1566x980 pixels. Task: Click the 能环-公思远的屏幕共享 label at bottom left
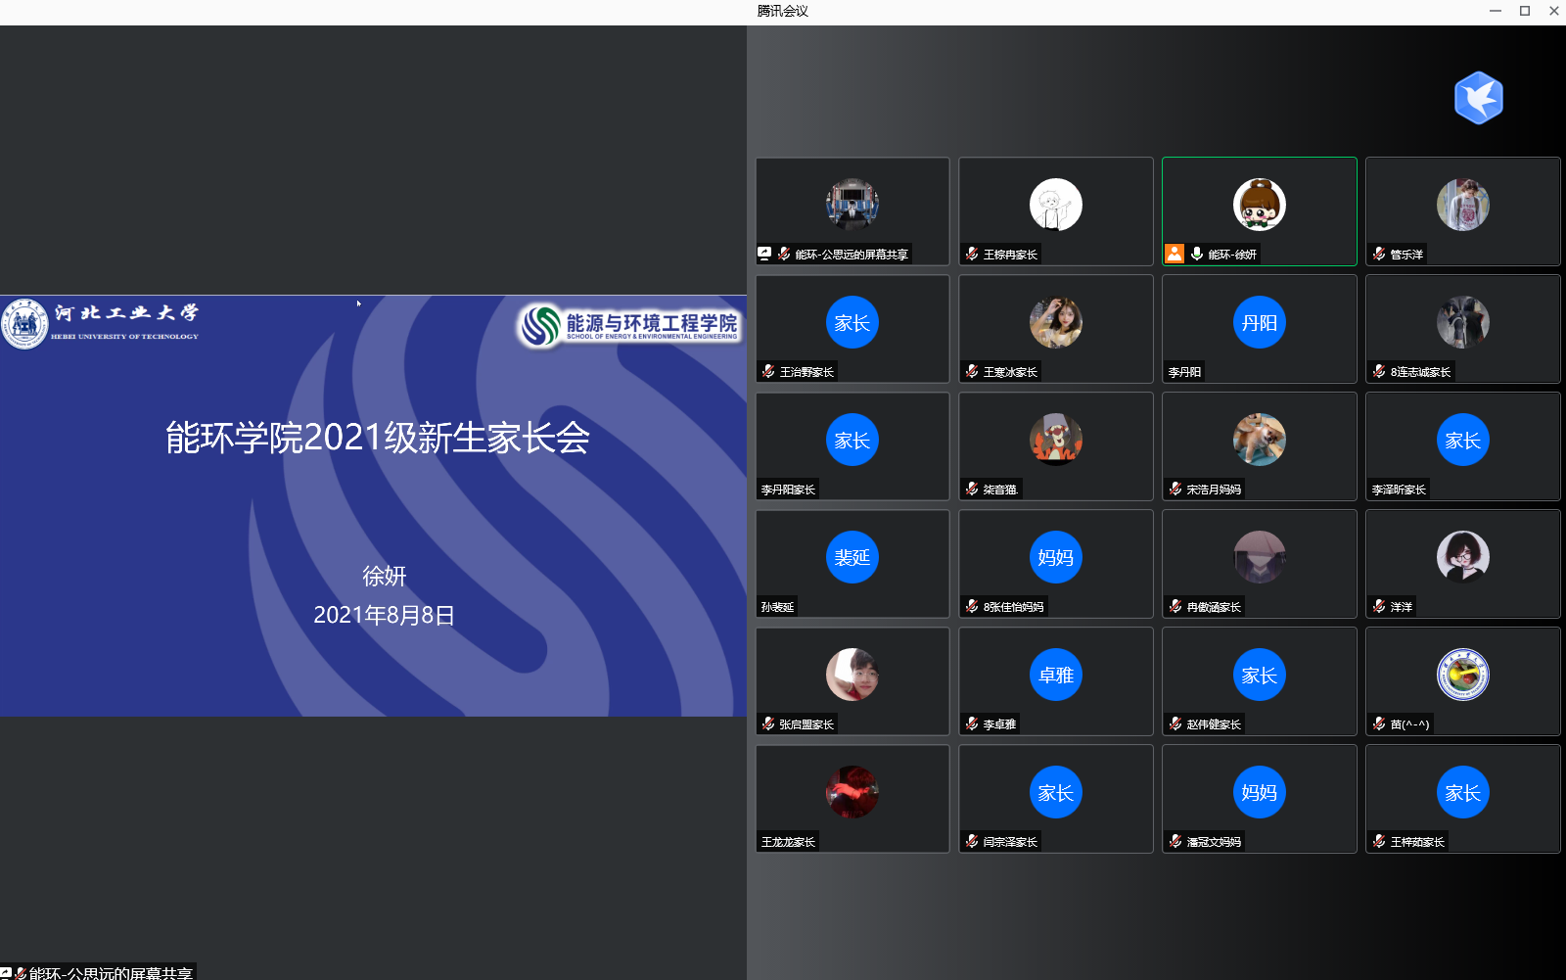[x=110, y=973]
